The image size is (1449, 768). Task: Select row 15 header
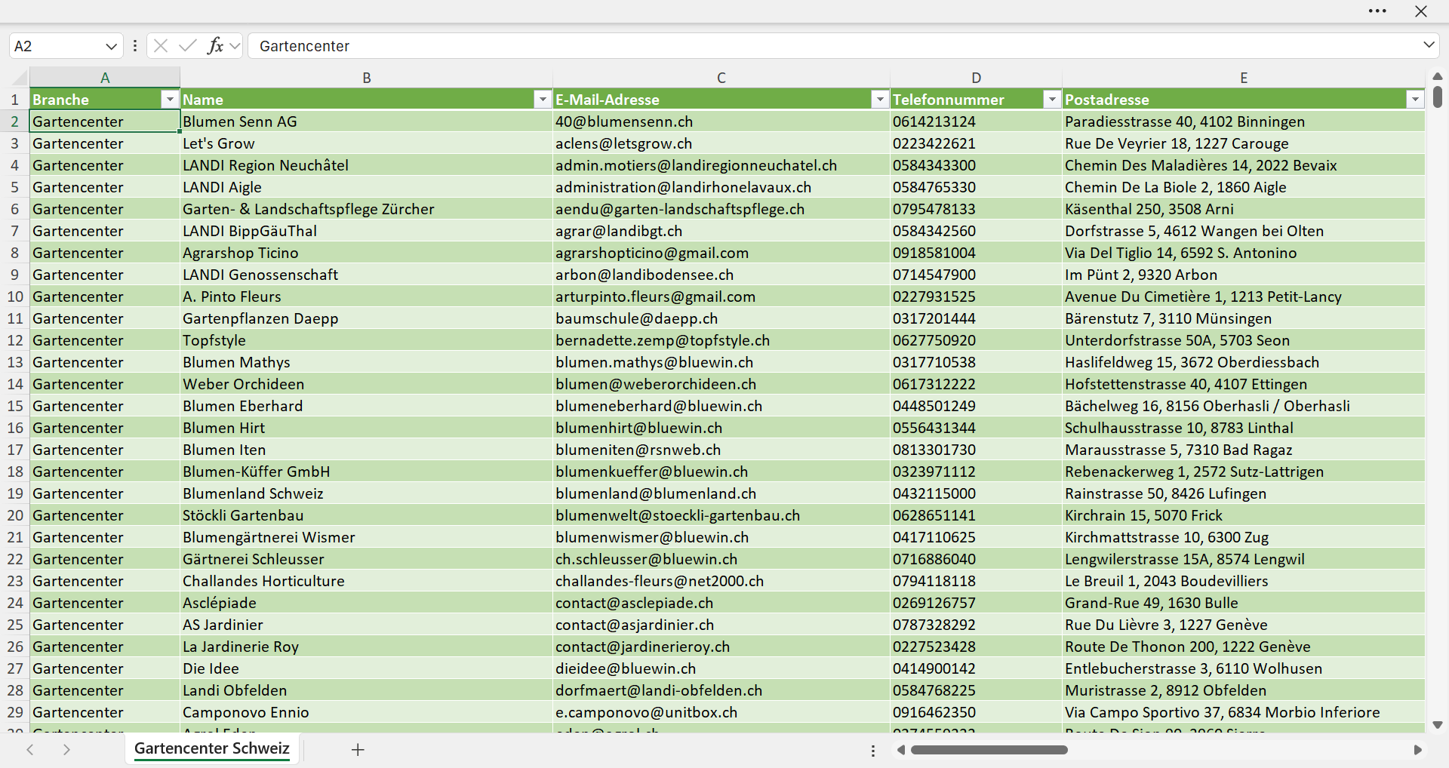14,406
